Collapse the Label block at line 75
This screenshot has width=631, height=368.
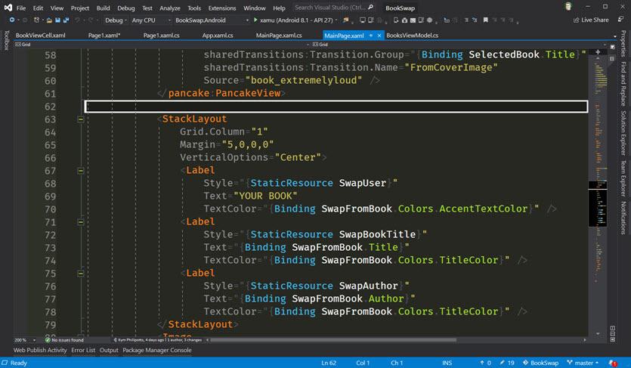point(81,274)
